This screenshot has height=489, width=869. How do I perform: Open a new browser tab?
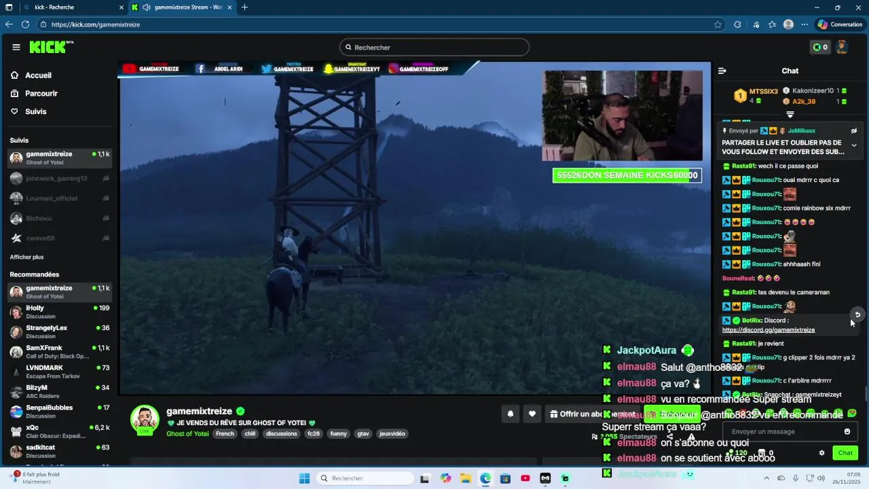pos(244,7)
